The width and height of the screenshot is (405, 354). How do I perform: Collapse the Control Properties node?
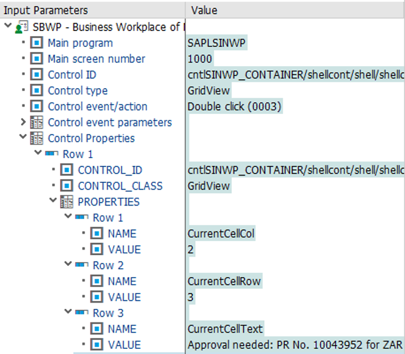pyautogui.click(x=23, y=138)
